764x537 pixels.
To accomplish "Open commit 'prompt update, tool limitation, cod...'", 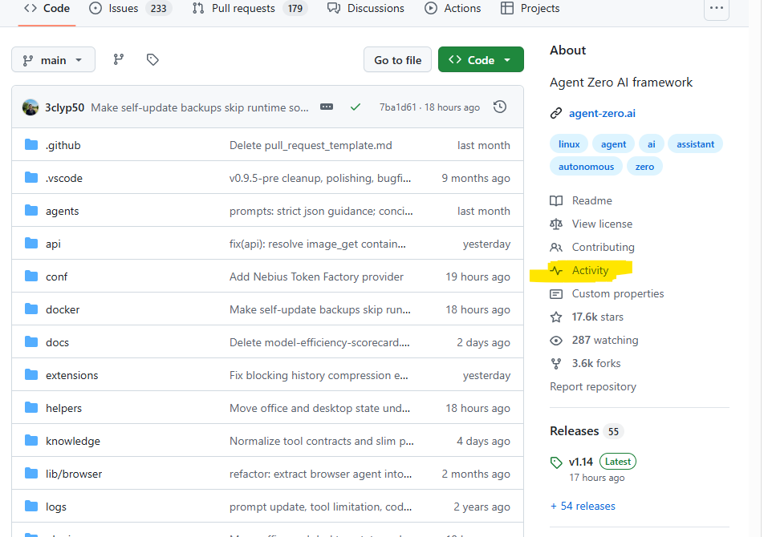I will [321, 507].
